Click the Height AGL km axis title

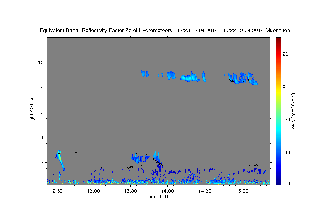(x=32, y=111)
